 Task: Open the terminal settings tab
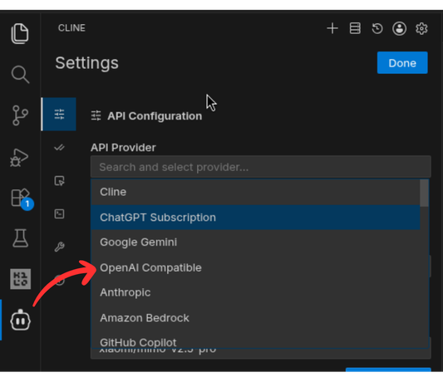[59, 213]
